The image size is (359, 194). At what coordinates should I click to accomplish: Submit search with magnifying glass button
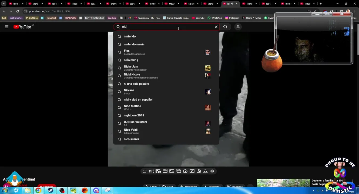click(x=225, y=27)
